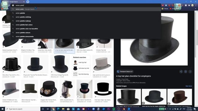Open a new browser tab

pos(28,2)
